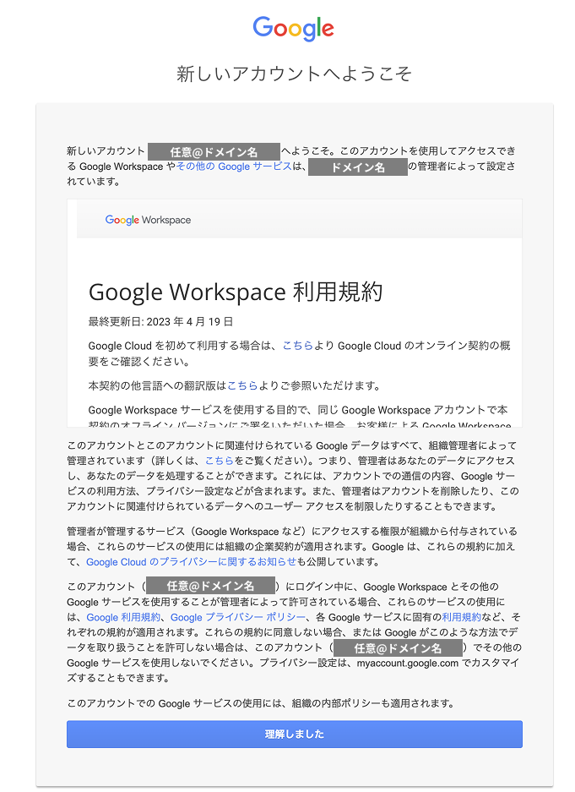Click the 新しいアカウントへようこそ page title
This screenshot has height=792, width=575.
[x=294, y=74]
